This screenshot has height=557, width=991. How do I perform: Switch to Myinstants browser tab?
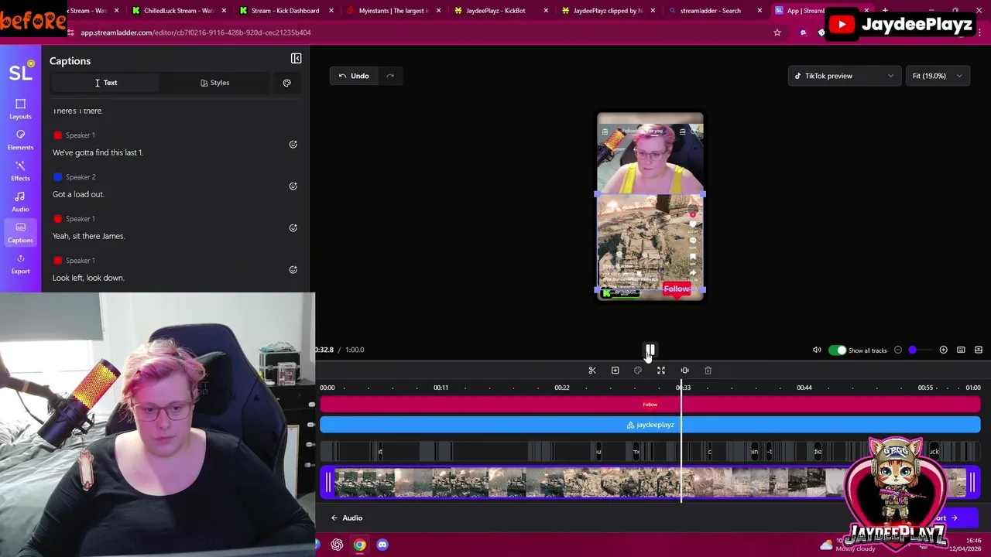click(x=393, y=11)
